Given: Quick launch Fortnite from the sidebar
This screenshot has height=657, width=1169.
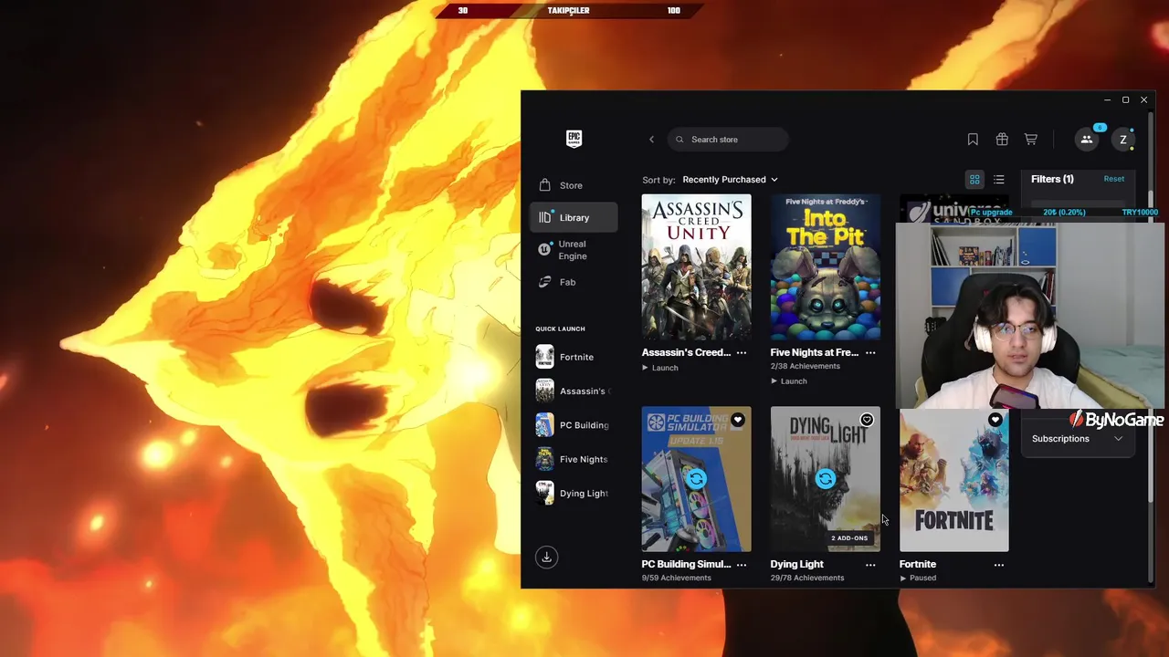Looking at the screenshot, I should click(574, 357).
